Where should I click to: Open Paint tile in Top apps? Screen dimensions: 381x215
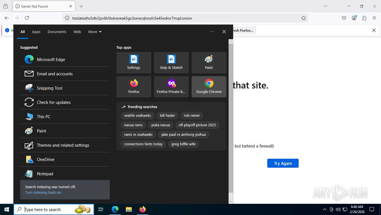(x=209, y=63)
